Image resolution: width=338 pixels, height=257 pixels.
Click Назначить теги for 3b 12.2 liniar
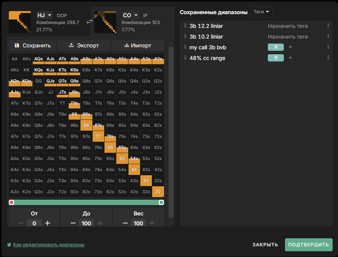(288, 26)
